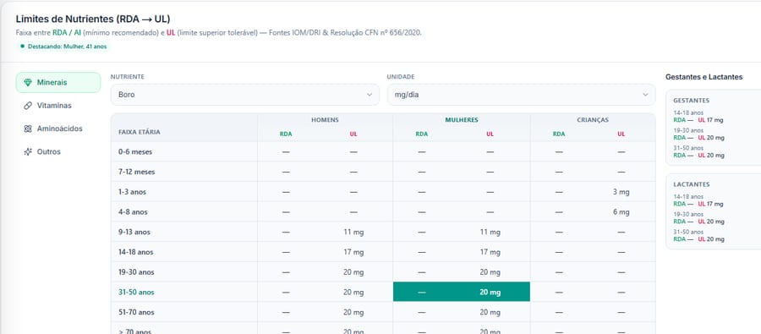Click Homens 20 mg in 19-30 anos row
Image resolution: width=761 pixels, height=334 pixels.
click(353, 272)
